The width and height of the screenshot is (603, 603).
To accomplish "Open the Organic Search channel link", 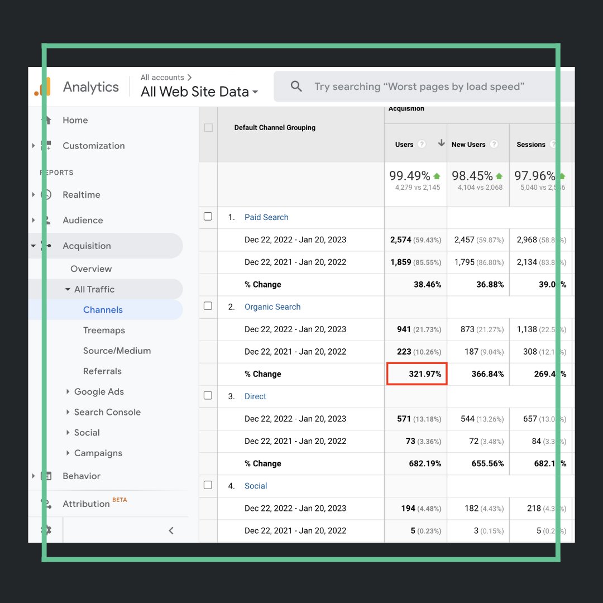I will 272,307.
